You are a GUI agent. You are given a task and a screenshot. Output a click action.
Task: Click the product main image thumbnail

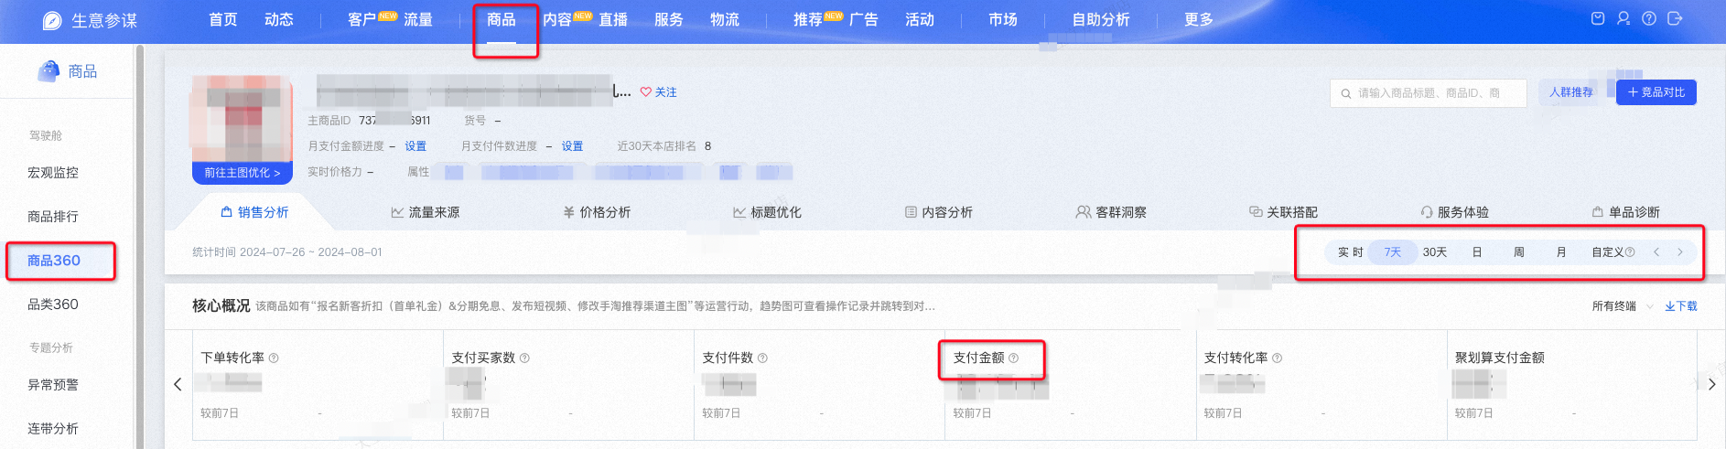(x=243, y=120)
